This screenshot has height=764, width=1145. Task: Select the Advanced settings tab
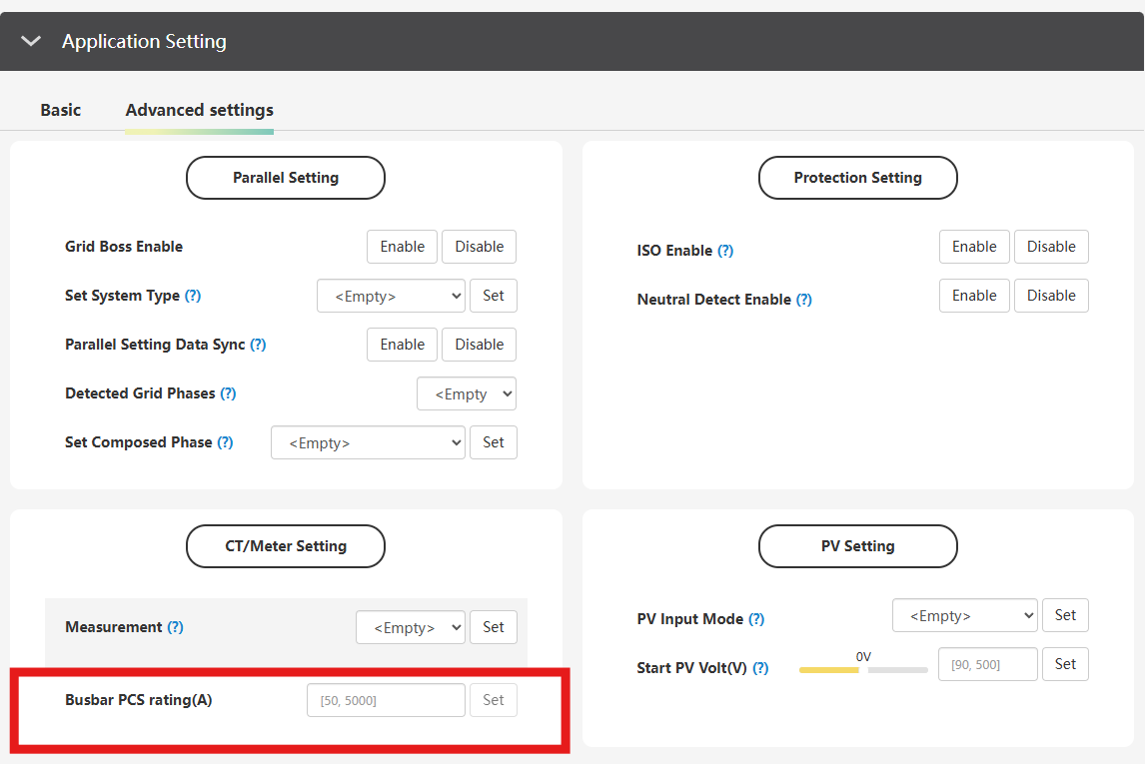click(199, 110)
